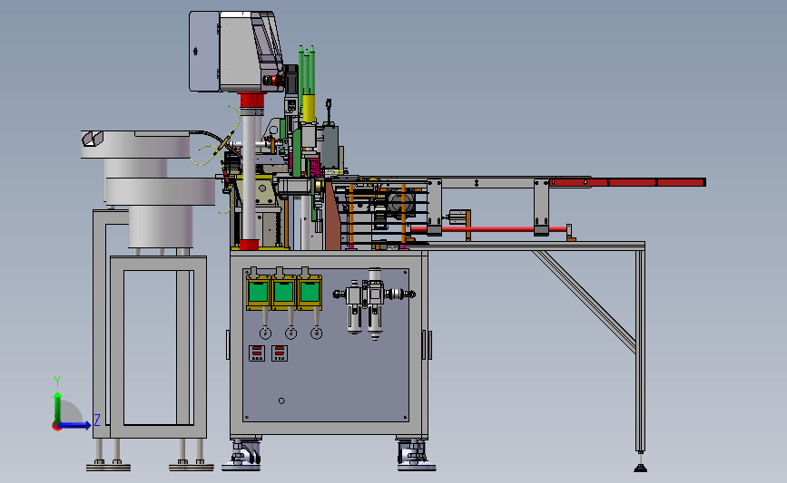
Task: Select the right caster wheel under the cabinet
Action: 415,453
